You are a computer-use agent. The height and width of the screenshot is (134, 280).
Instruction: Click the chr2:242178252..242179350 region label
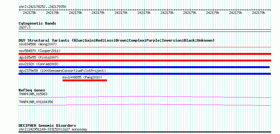coord(42,7)
